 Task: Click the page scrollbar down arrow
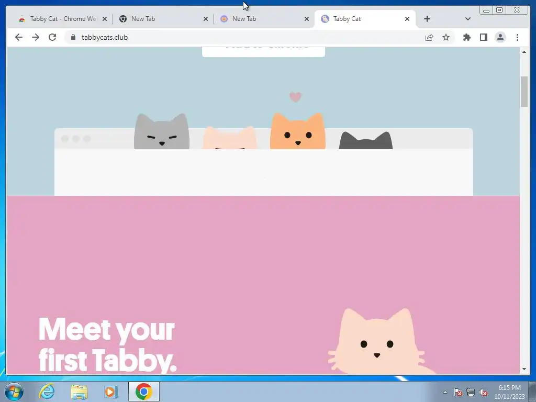coord(524,369)
